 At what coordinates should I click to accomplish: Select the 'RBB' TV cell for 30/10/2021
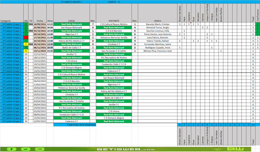tap(31, 44)
